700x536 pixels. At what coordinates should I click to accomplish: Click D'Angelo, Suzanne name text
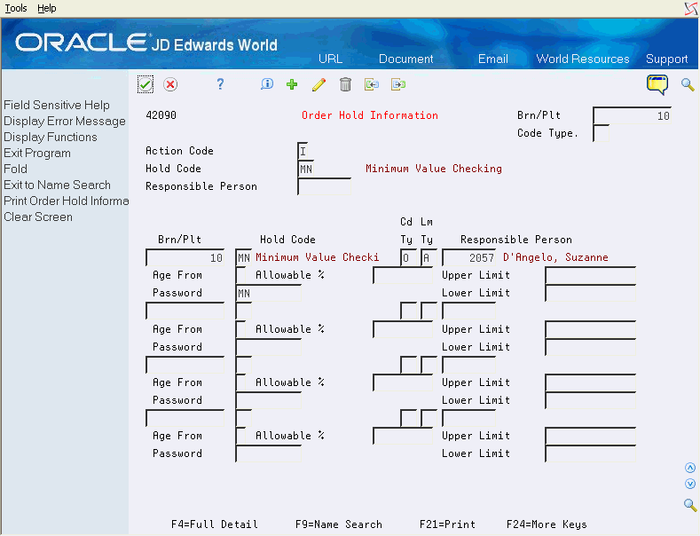click(555, 257)
